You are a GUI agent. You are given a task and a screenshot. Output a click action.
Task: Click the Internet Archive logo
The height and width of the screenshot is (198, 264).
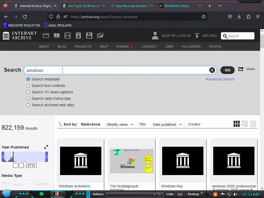(x=20, y=36)
